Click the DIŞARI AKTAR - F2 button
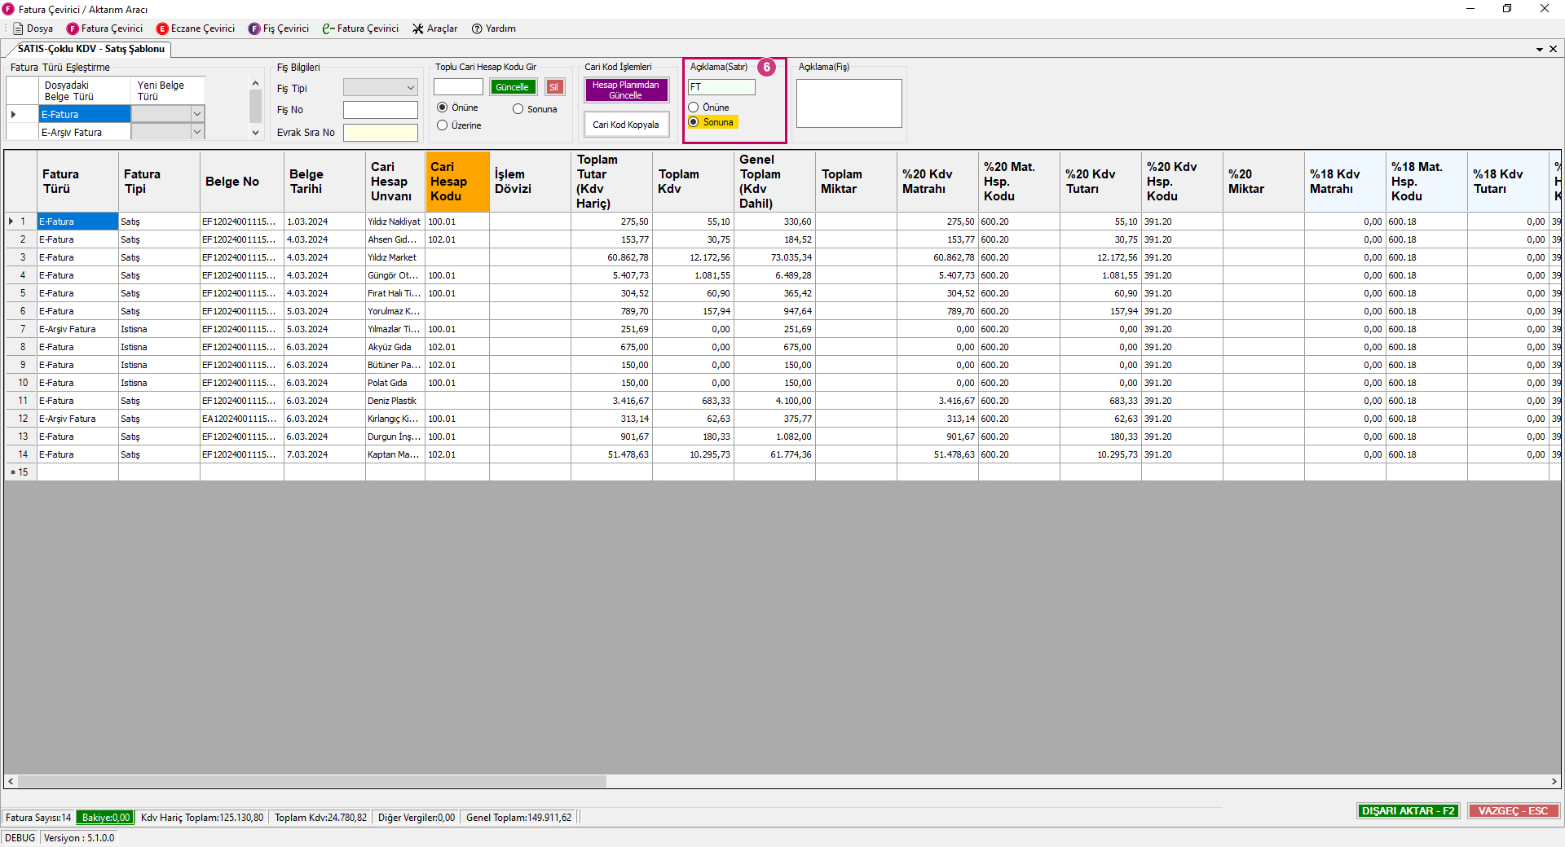This screenshot has width=1565, height=847. click(x=1408, y=811)
